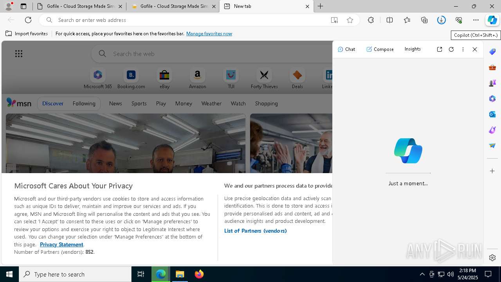Close the Copilot pane
This screenshot has height=282, width=501.
475,49
